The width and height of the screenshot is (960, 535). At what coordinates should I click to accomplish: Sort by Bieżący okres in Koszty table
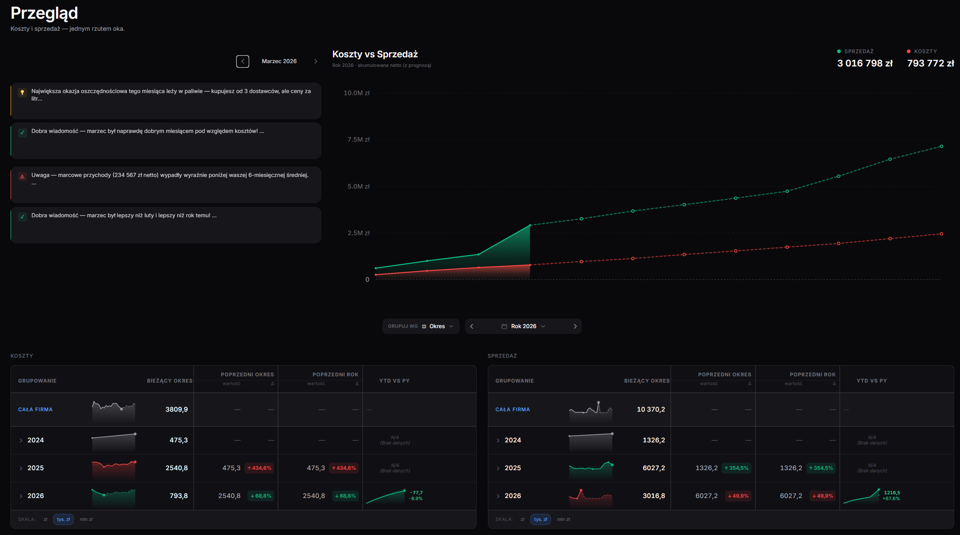[169, 381]
